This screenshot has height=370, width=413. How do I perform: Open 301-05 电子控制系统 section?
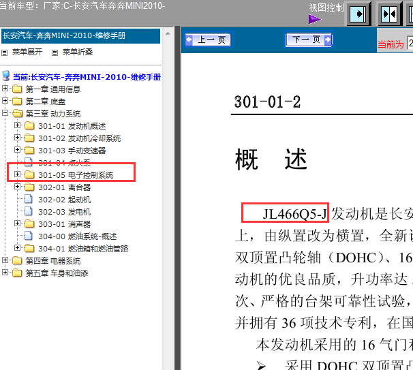(x=76, y=175)
